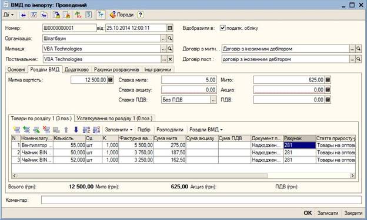
Task: Move row down with blue arrow
Action: (x=76, y=130)
